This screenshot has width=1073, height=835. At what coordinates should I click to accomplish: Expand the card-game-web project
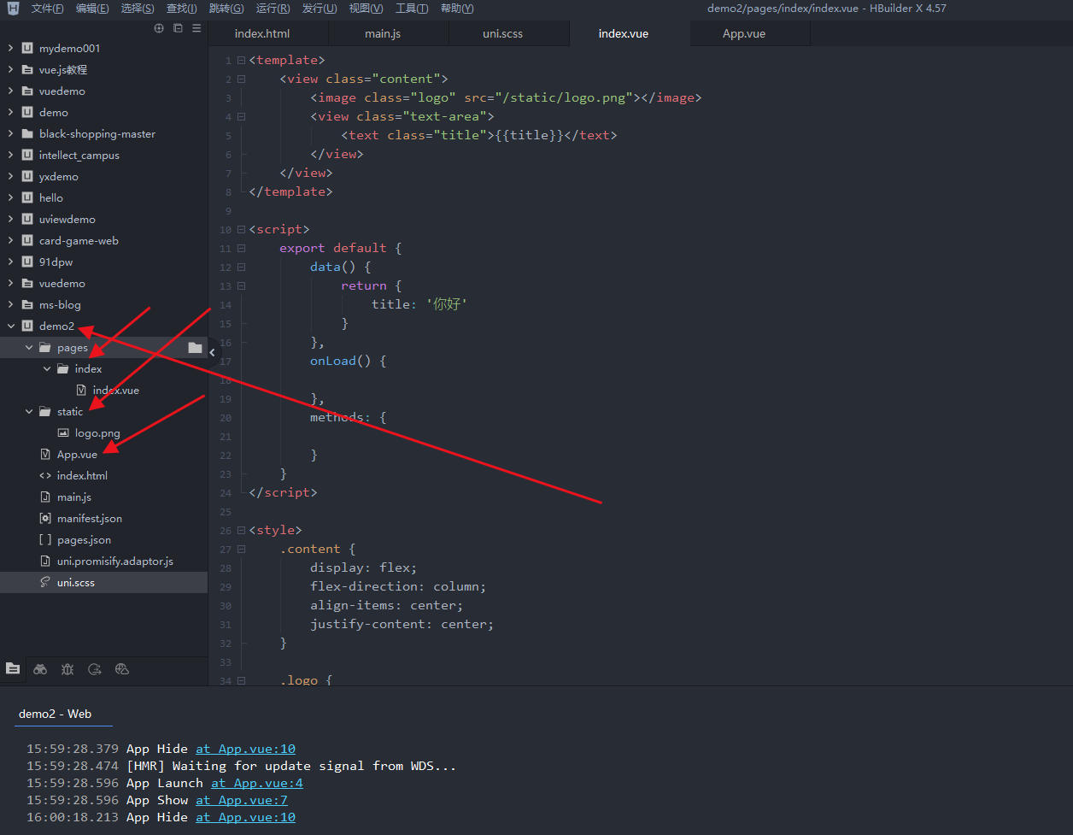pos(10,241)
